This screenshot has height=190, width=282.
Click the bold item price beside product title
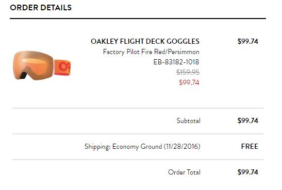247,41
